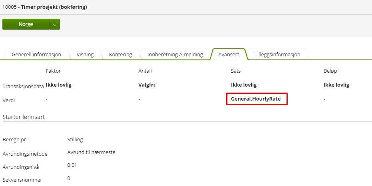Viewport: 372px width, 186px height.
Task: Click the General.HourlyRate value under Sats
Action: point(256,99)
